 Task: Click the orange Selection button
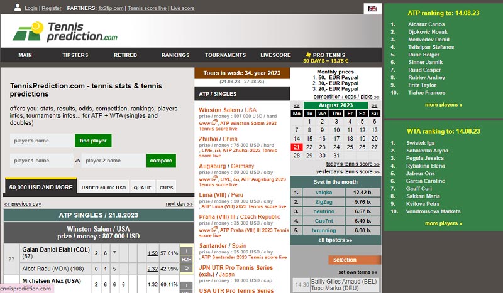point(355,260)
